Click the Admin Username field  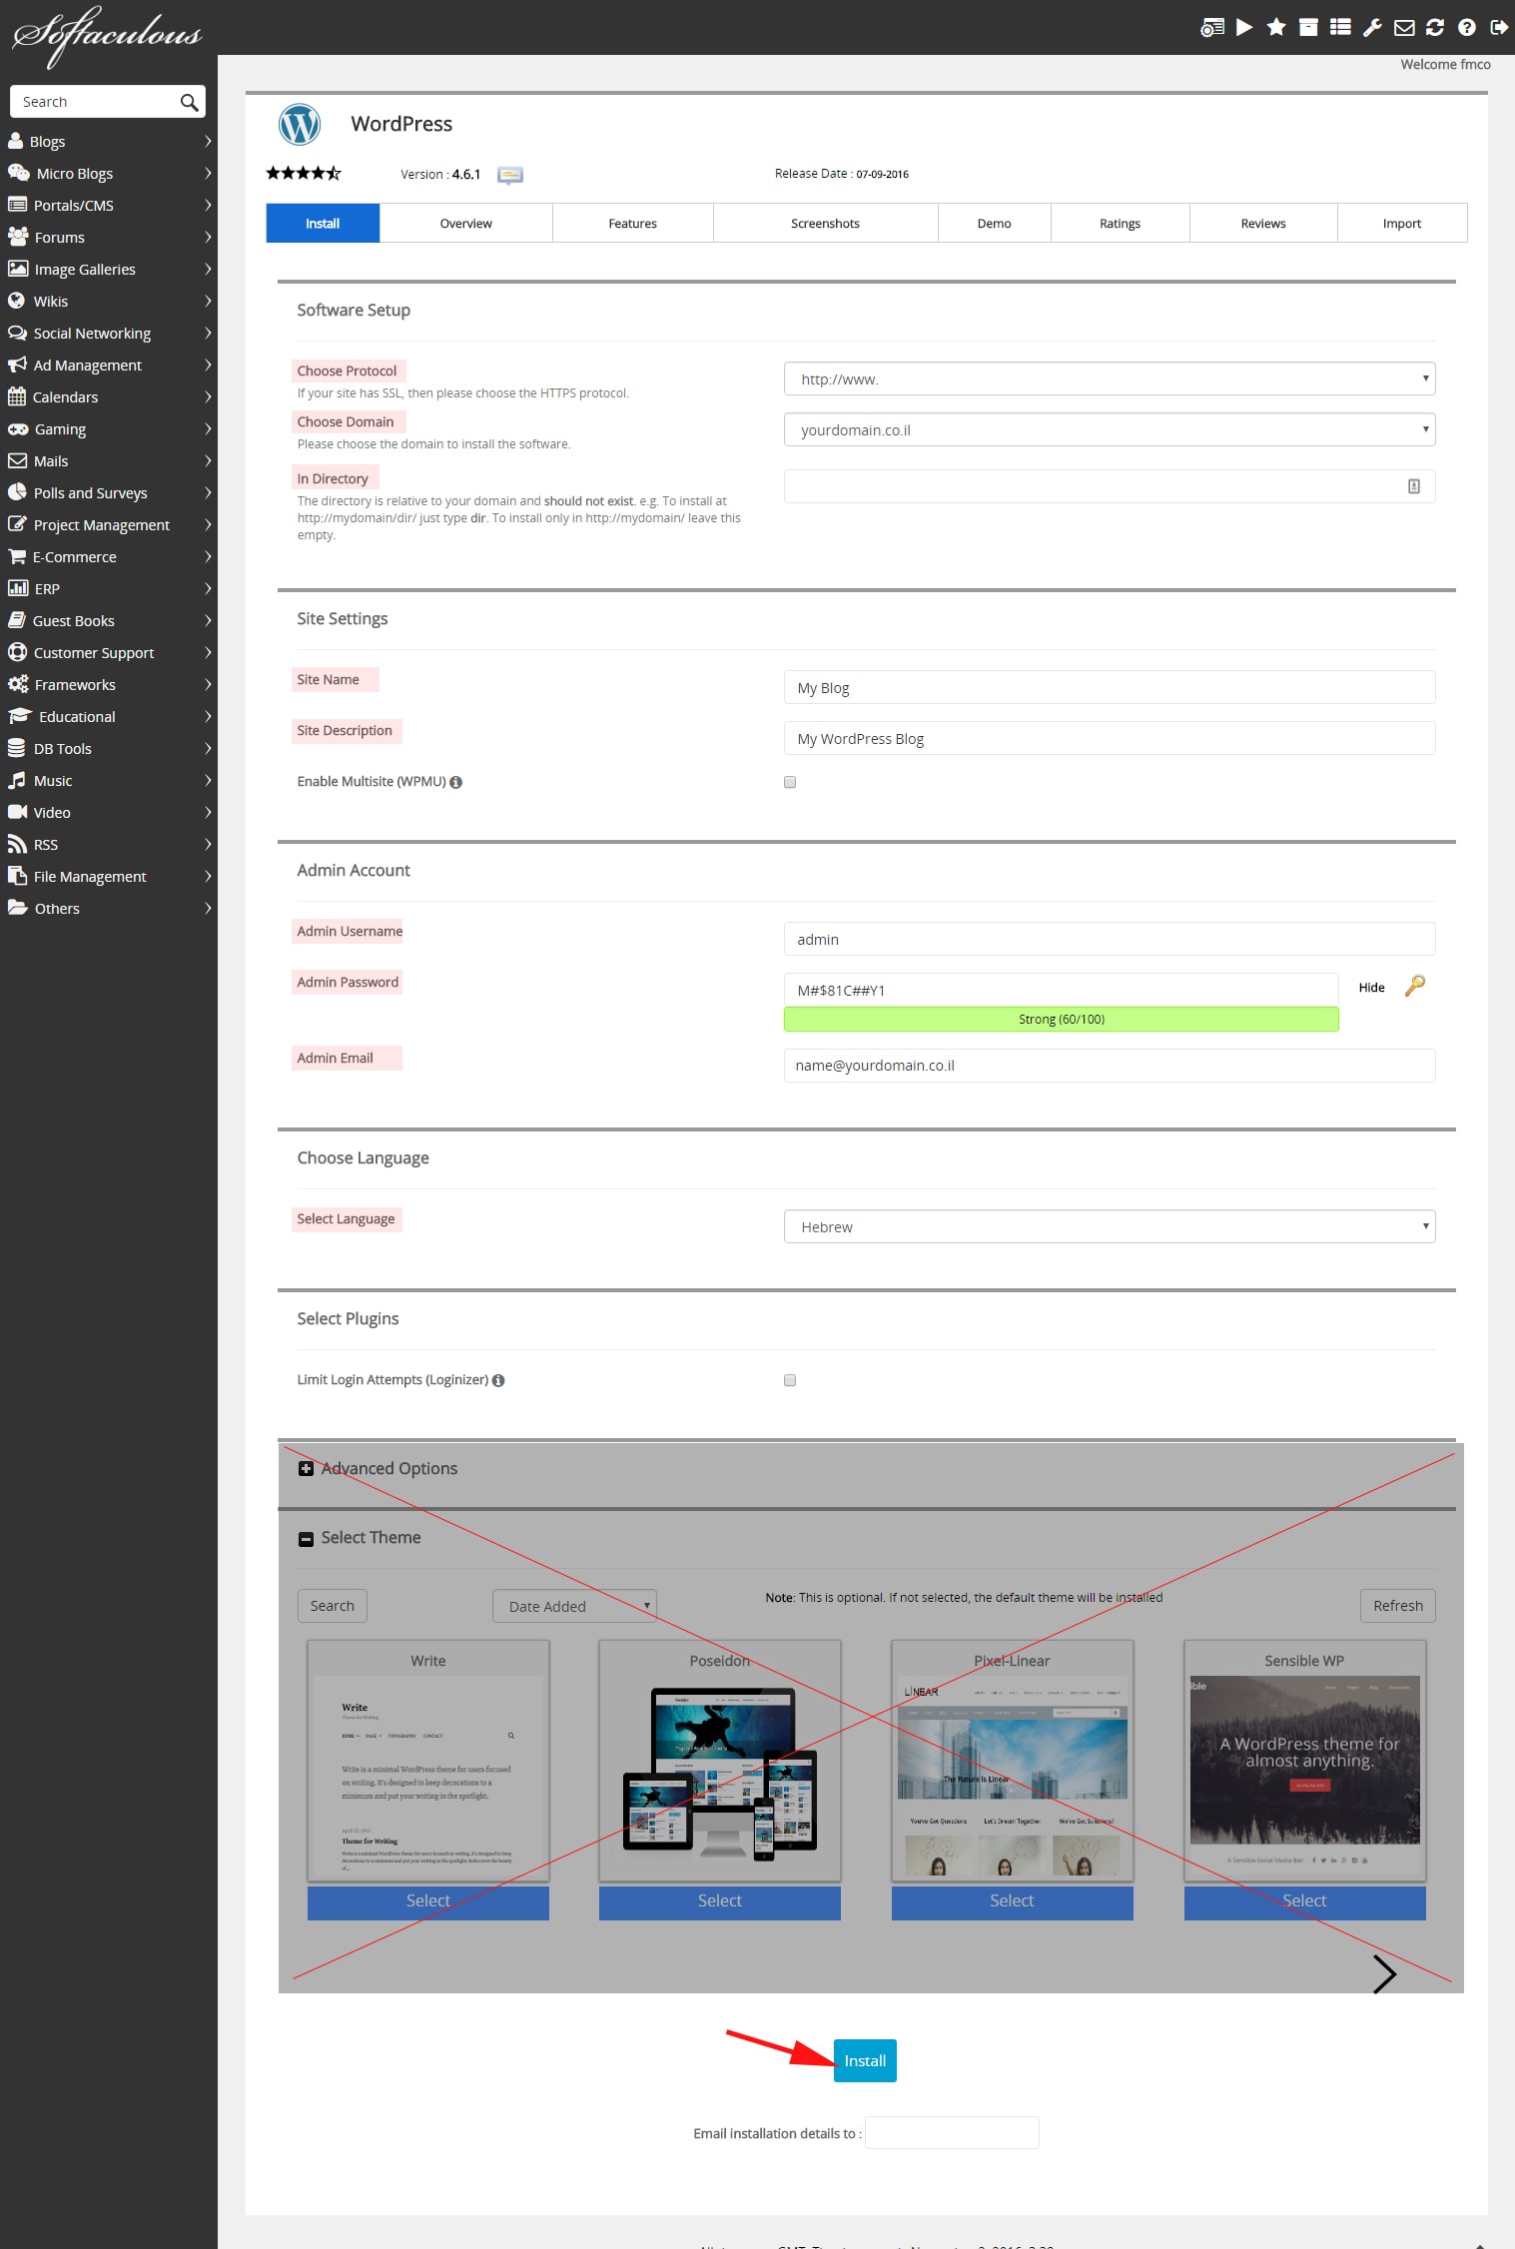pyautogui.click(x=1110, y=939)
